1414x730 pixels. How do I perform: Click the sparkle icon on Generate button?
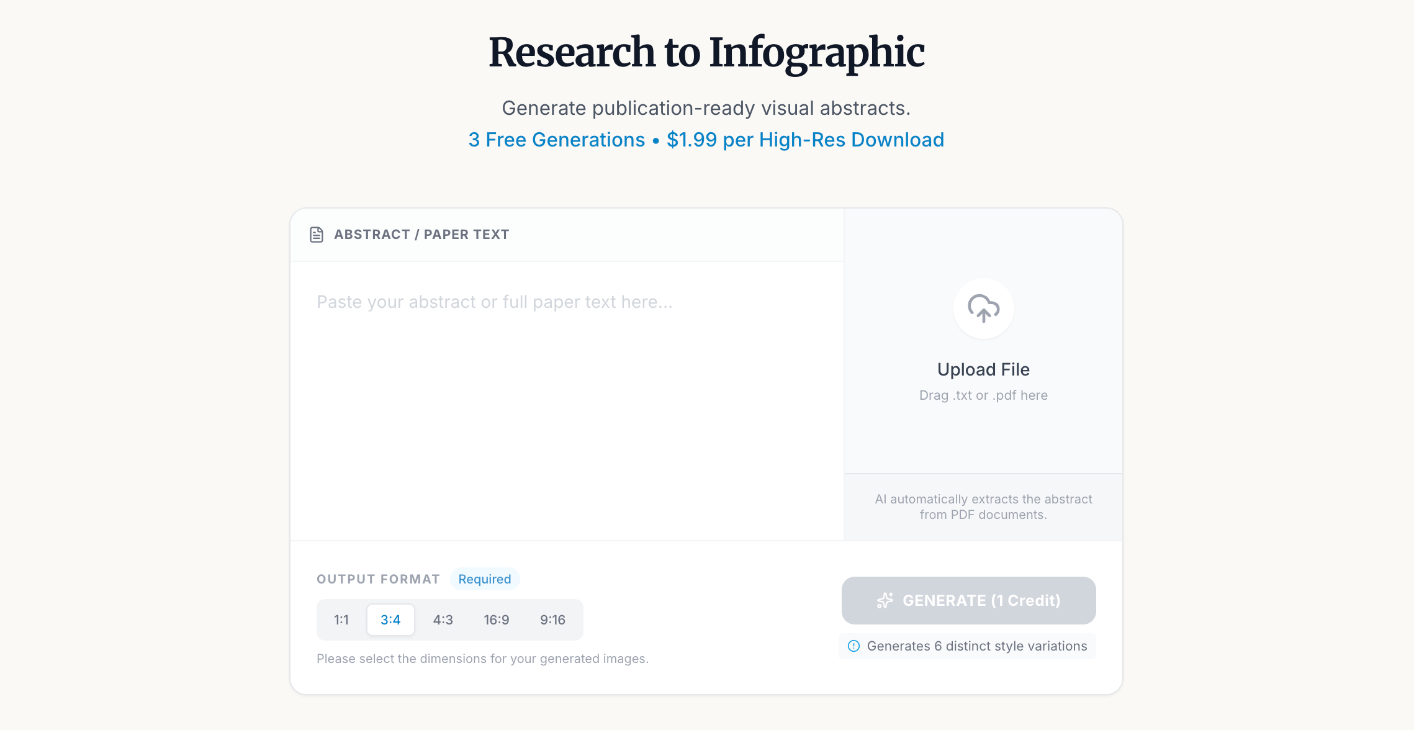point(885,600)
